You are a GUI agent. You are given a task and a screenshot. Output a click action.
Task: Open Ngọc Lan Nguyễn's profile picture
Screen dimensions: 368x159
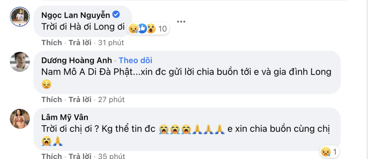(20, 17)
